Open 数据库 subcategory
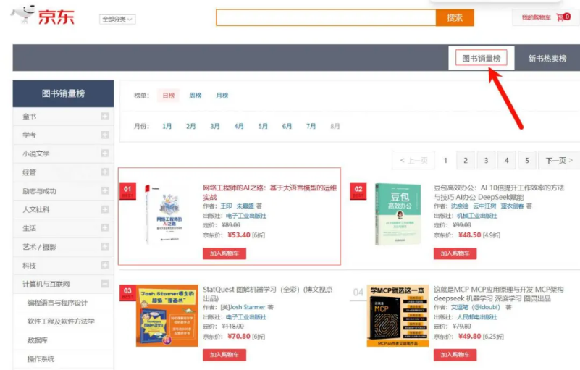 (x=38, y=340)
